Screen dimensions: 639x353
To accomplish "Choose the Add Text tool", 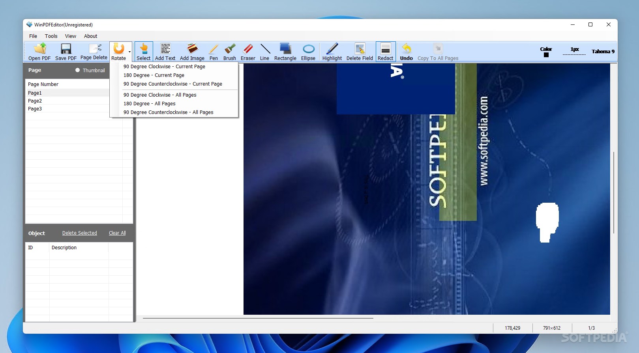I will [x=165, y=52].
